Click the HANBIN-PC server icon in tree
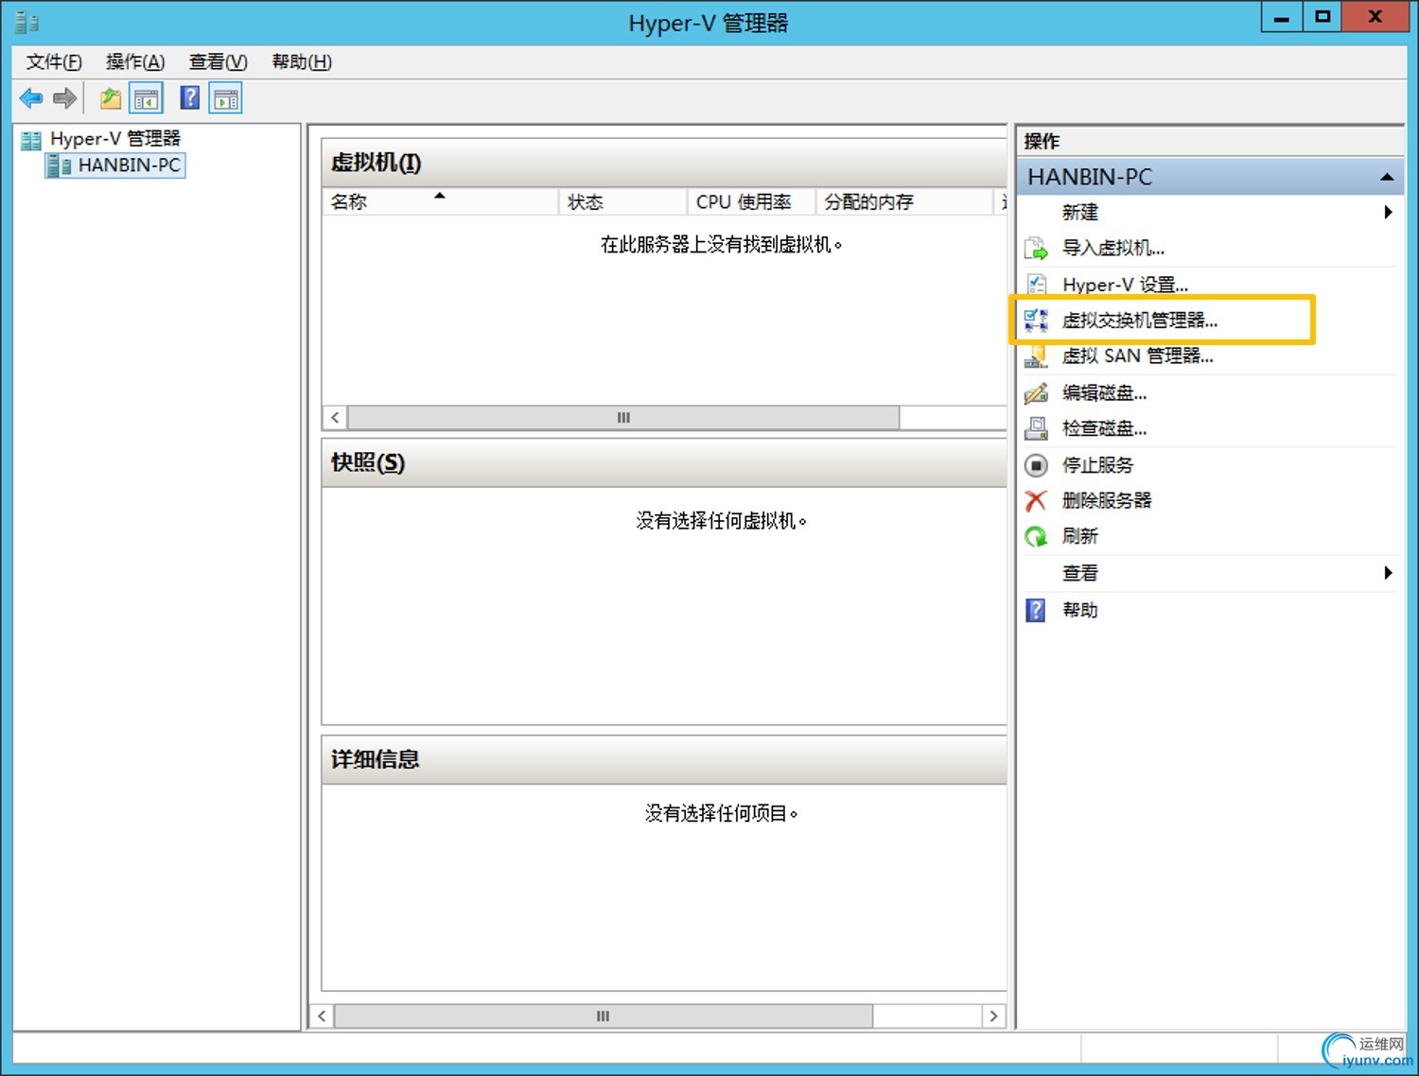1419x1076 pixels. coord(59,165)
